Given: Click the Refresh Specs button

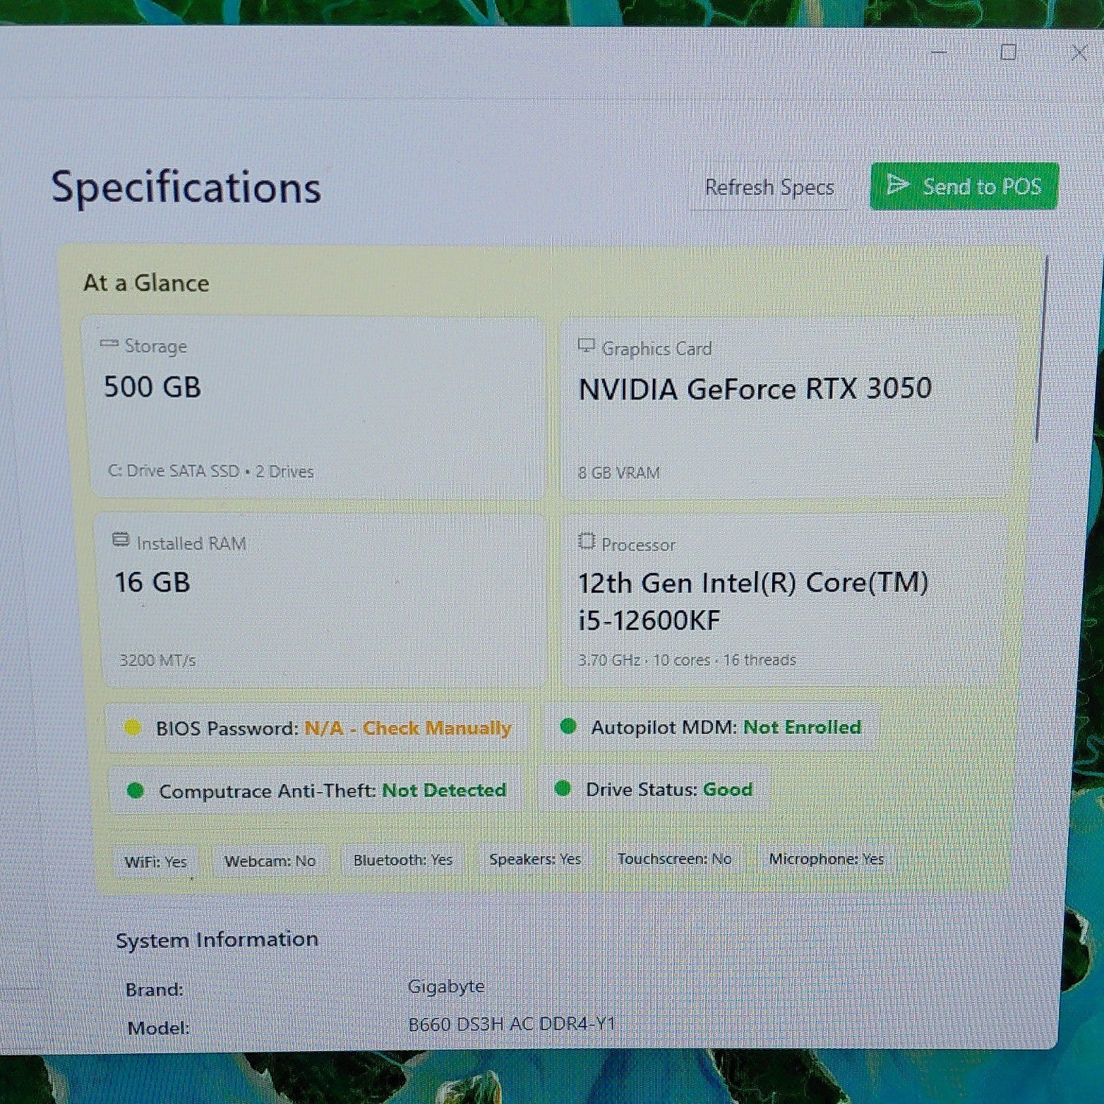Looking at the screenshot, I should [769, 188].
